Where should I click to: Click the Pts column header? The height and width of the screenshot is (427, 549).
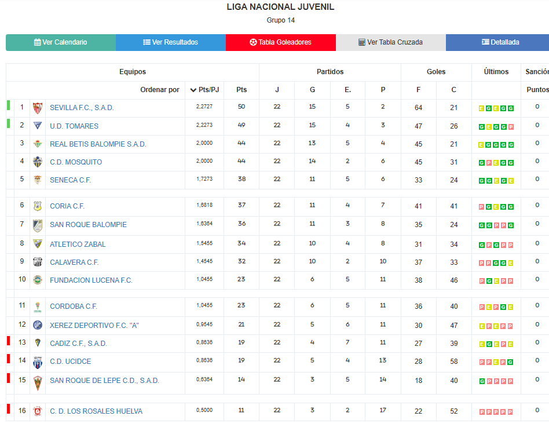[x=241, y=90]
